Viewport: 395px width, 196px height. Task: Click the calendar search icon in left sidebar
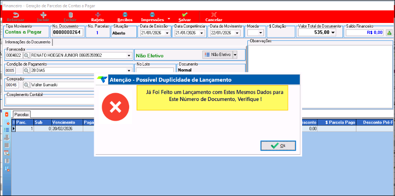pyautogui.click(x=7, y=153)
